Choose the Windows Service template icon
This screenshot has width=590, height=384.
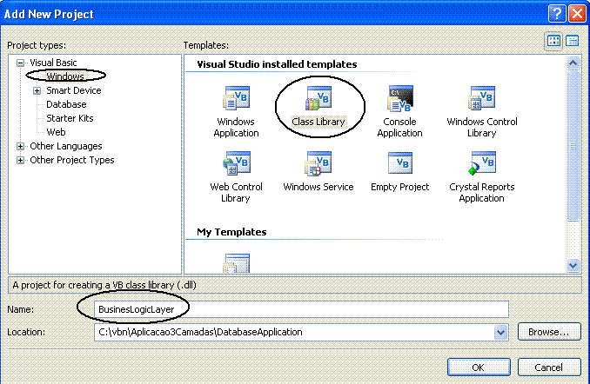(x=318, y=163)
